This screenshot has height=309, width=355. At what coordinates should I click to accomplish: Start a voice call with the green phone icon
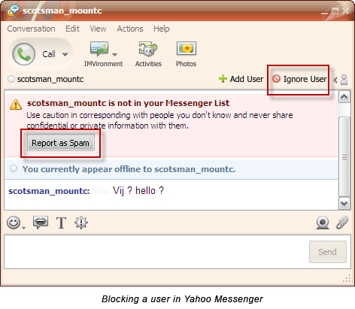point(23,54)
